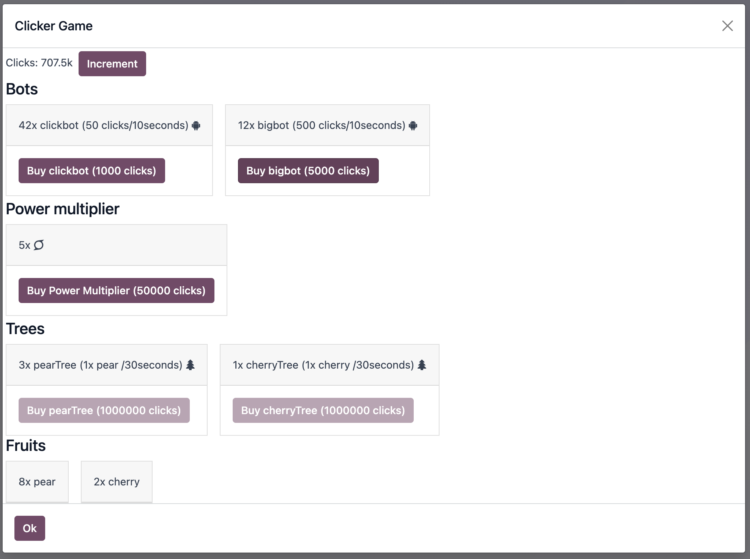Click the android robot icon beside clickbot
This screenshot has height=559, width=750.
pyautogui.click(x=197, y=125)
